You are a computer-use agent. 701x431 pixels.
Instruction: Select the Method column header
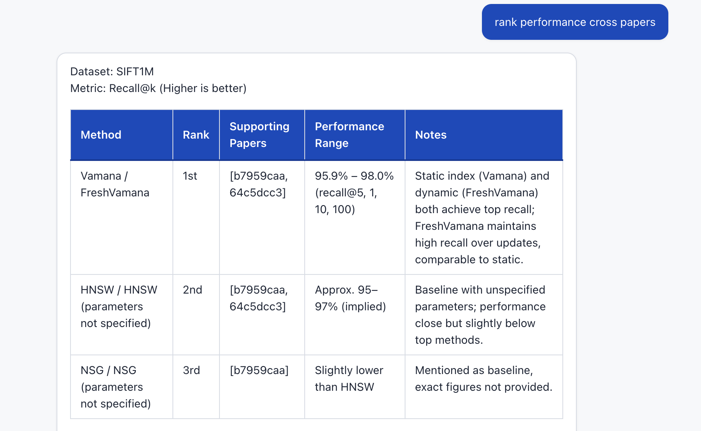tap(101, 135)
